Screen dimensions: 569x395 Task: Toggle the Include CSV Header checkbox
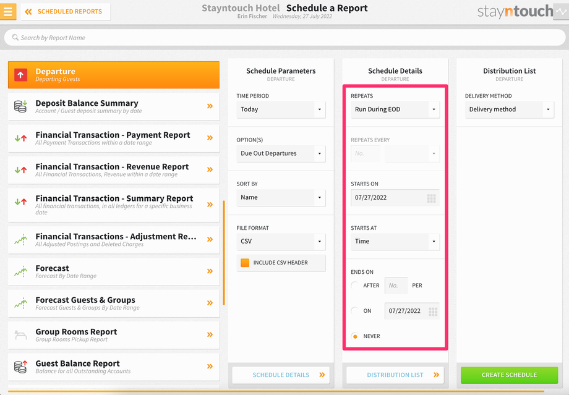point(245,263)
